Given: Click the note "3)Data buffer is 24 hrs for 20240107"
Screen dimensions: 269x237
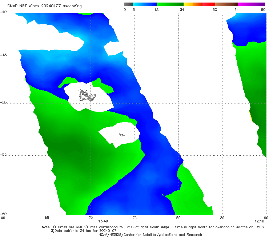Looking at the screenshot, I should point(84,231).
